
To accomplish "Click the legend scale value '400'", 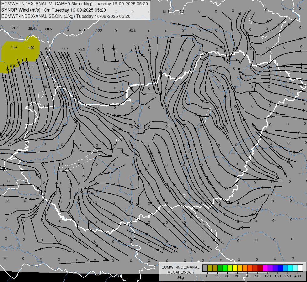I will pyautogui.click(x=298, y=276).
